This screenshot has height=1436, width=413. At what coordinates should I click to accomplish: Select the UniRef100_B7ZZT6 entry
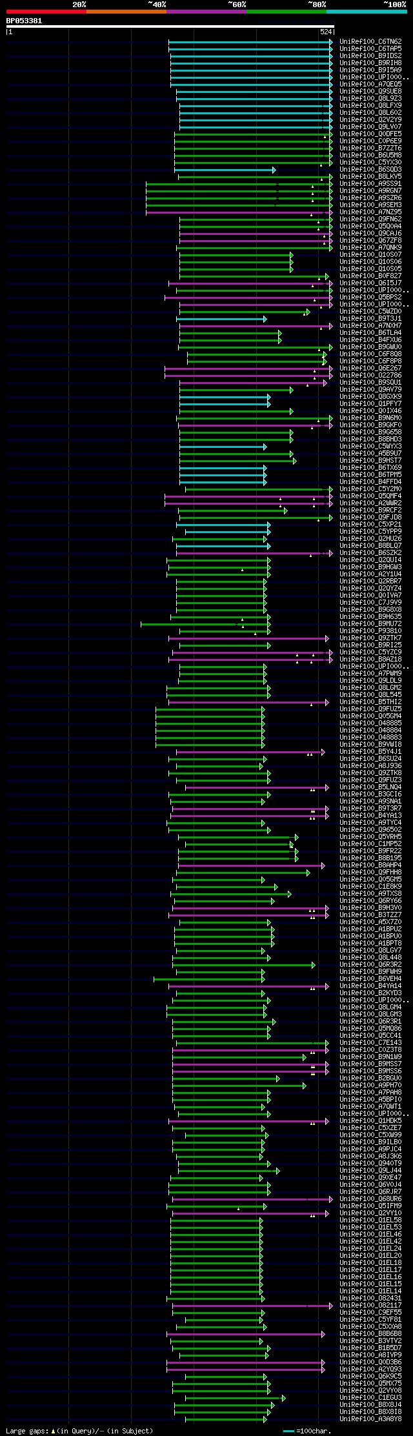click(370, 148)
